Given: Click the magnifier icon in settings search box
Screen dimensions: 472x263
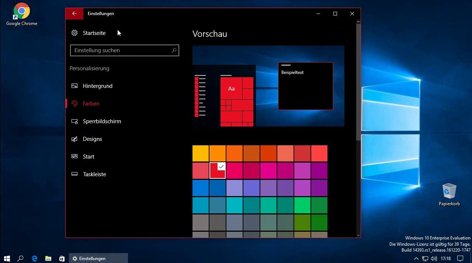Looking at the screenshot, I should click(x=174, y=50).
